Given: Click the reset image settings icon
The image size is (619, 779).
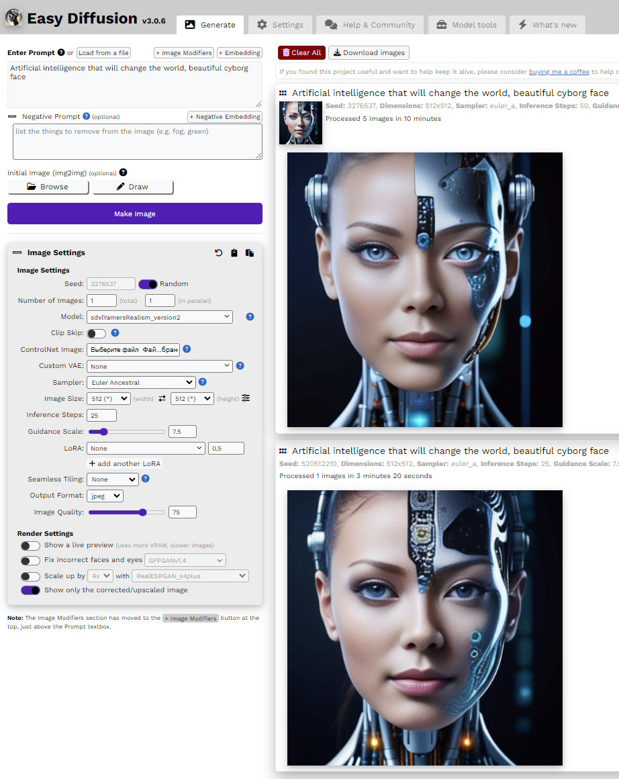Looking at the screenshot, I should tap(218, 253).
